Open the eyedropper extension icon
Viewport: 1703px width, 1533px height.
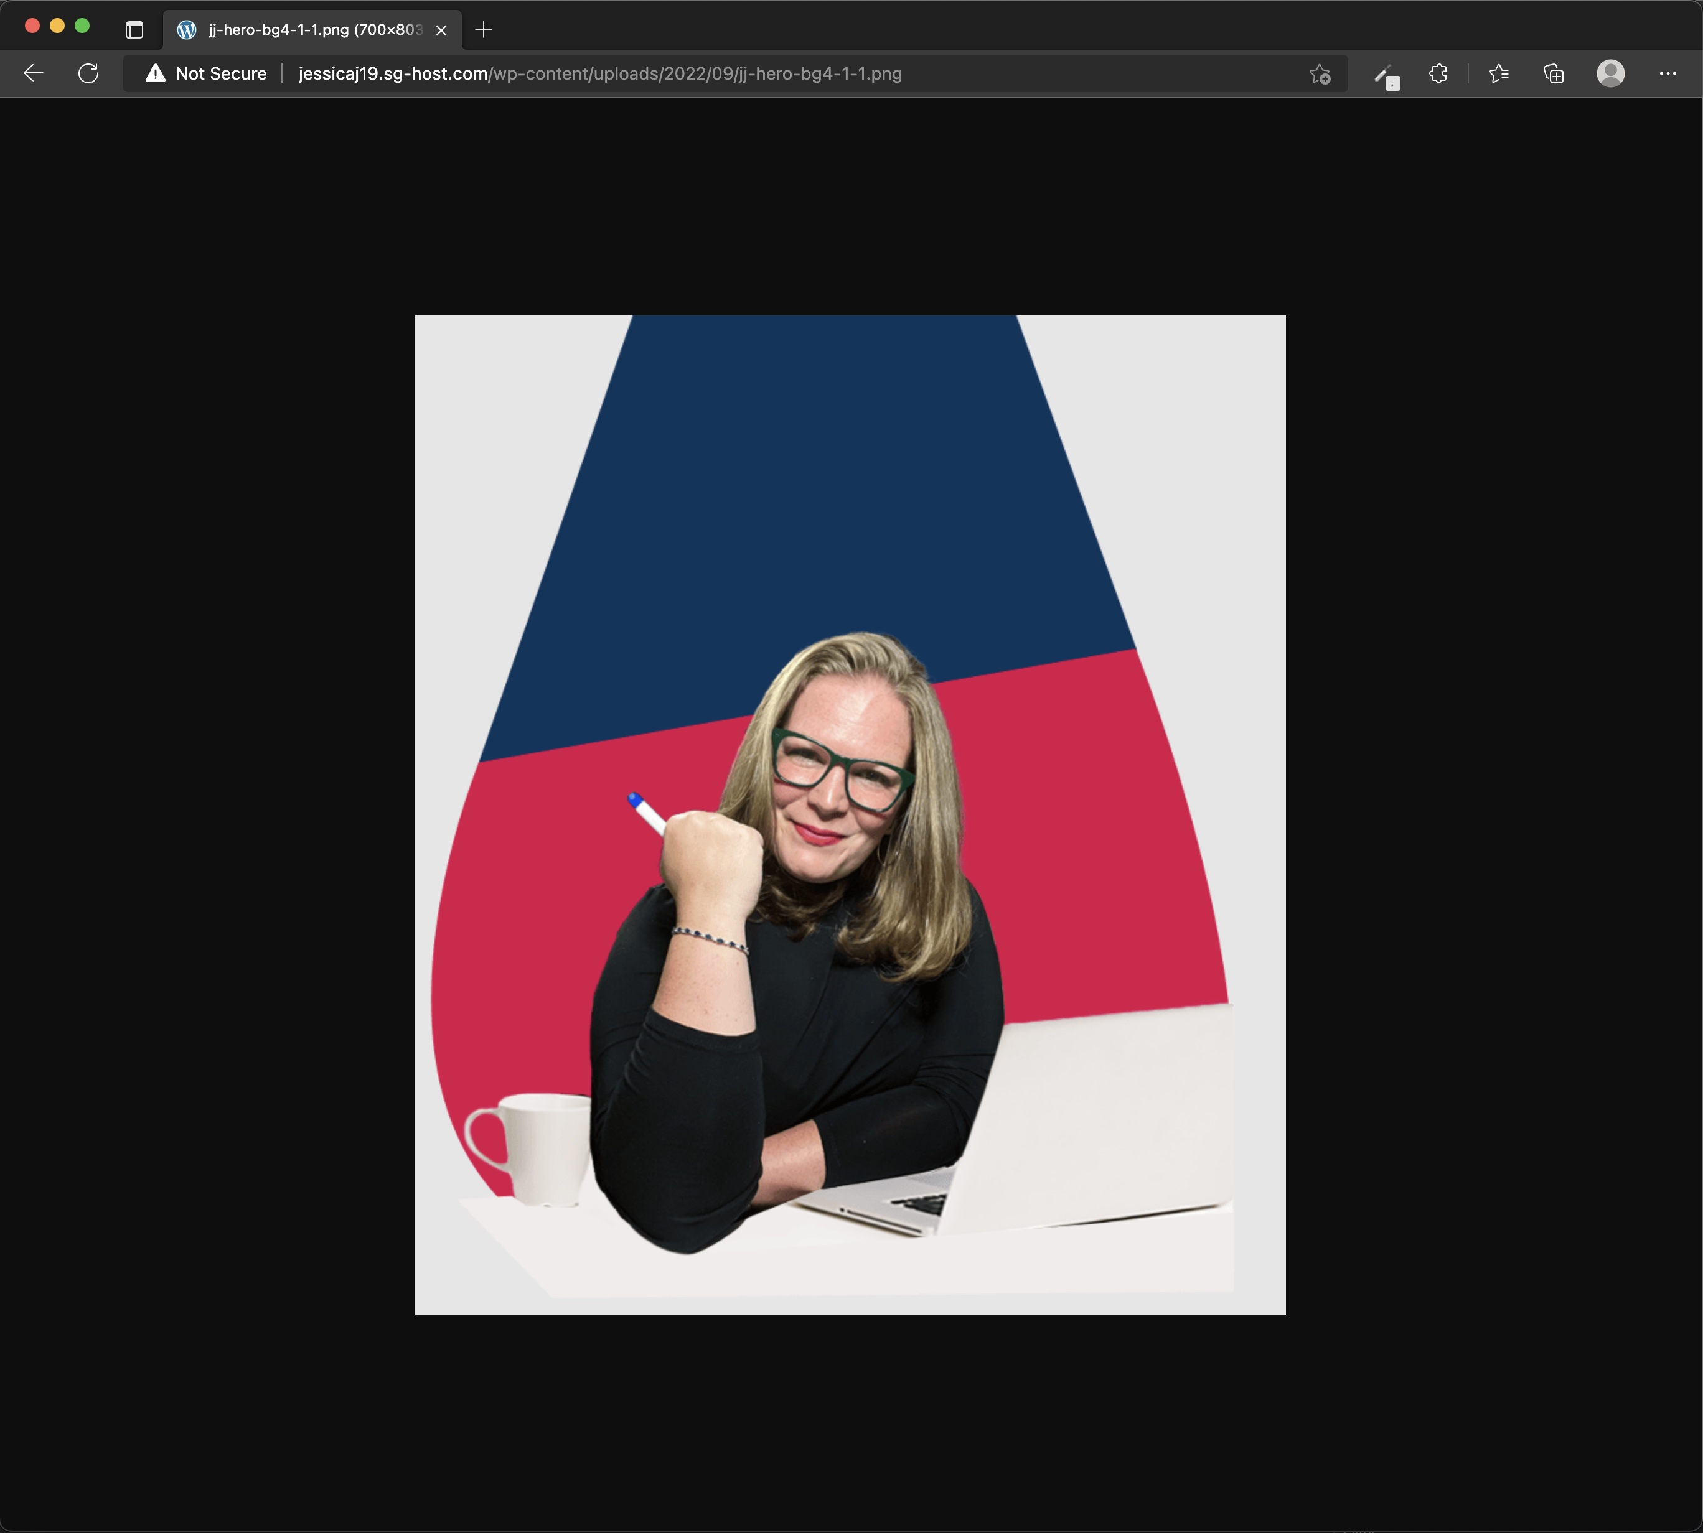(1386, 76)
